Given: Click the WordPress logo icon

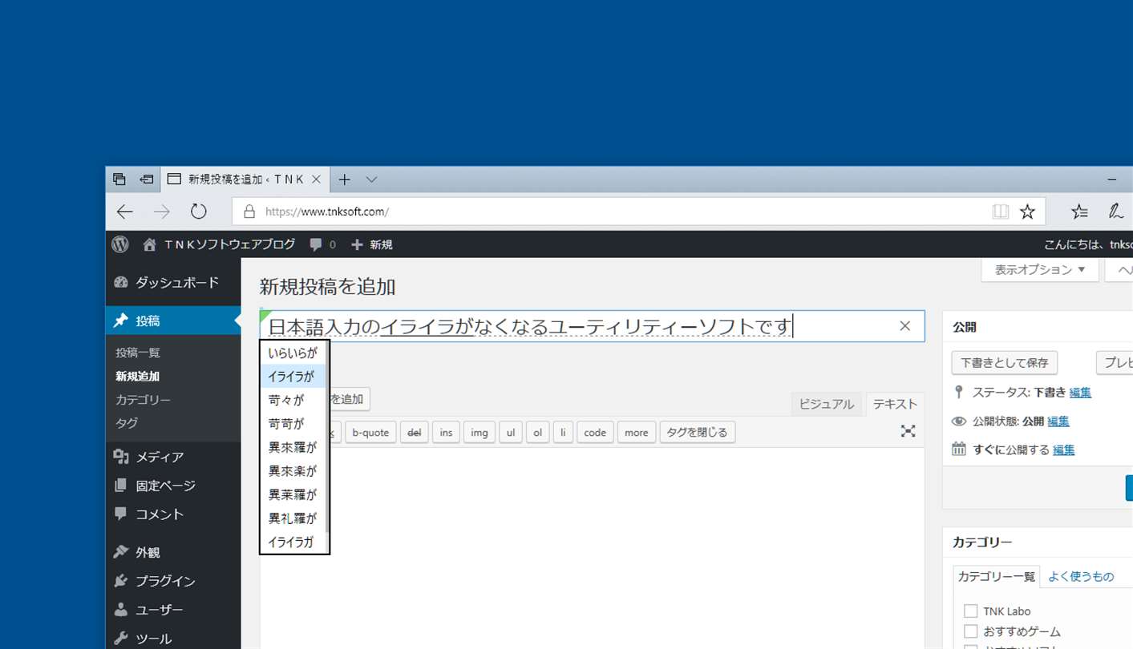Looking at the screenshot, I should (120, 244).
